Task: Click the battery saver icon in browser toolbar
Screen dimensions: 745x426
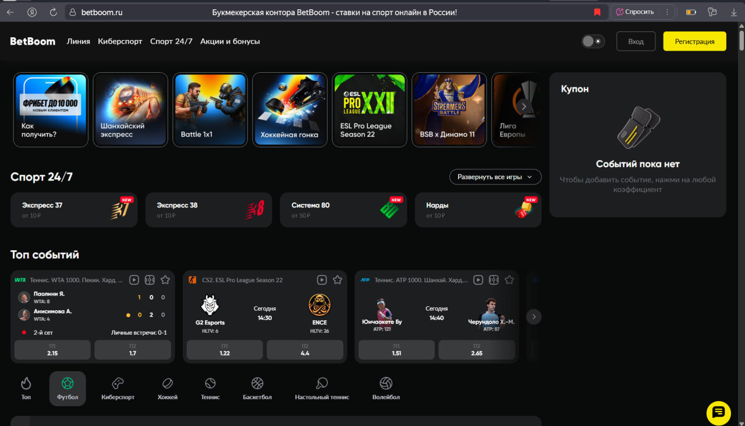Action: coord(691,12)
